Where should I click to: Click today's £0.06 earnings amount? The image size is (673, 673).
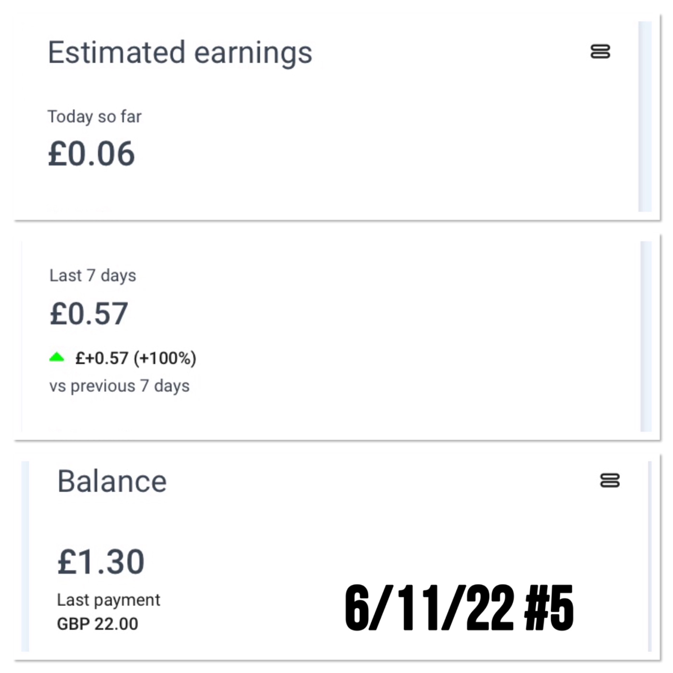click(x=91, y=154)
